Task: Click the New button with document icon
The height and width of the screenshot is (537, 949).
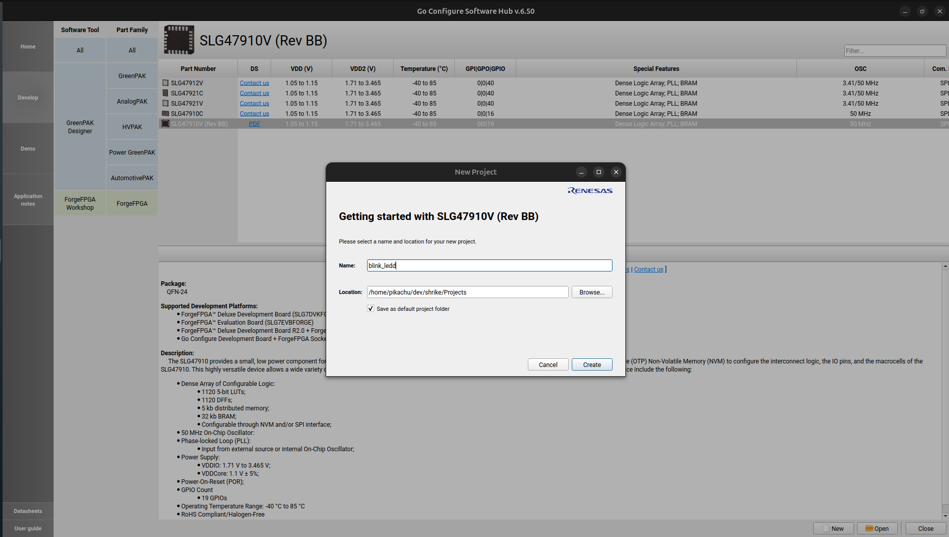Action: (x=833, y=528)
